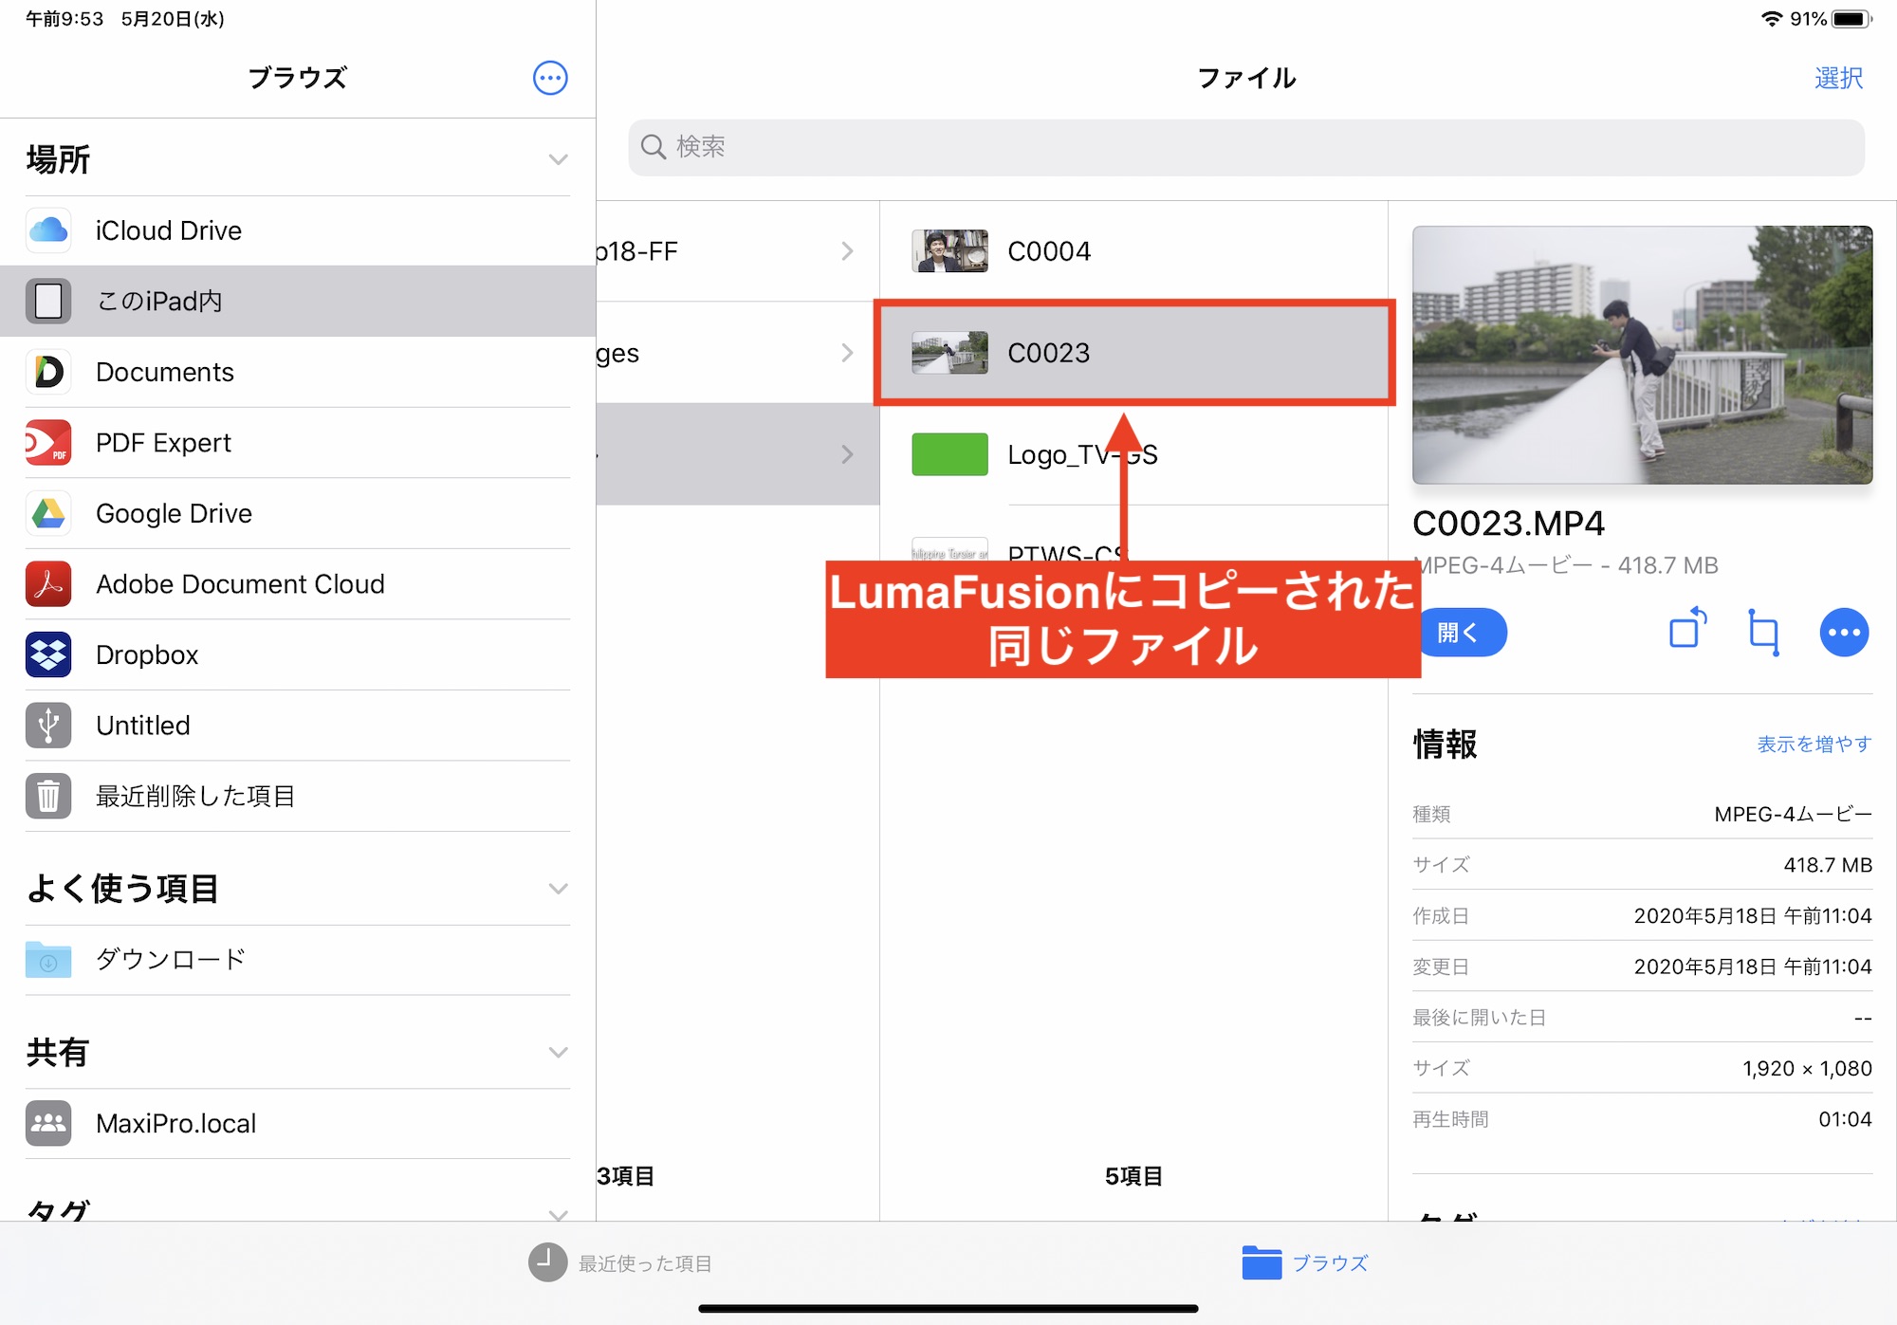Switch to 最近使った項目 tab

click(621, 1262)
